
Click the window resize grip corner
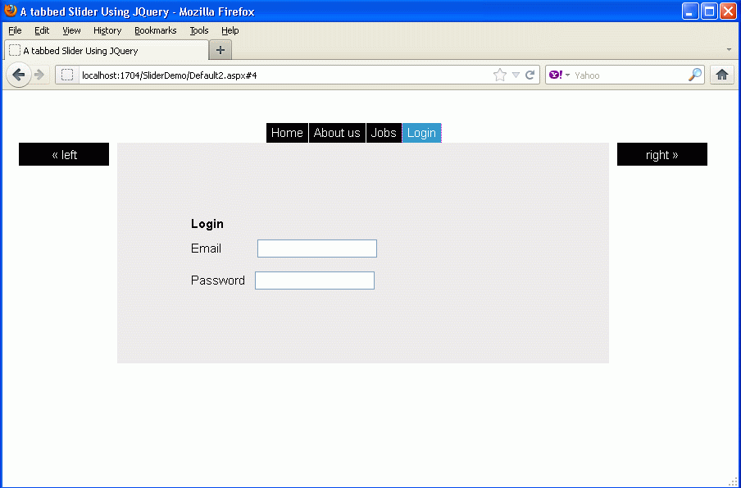(x=734, y=482)
